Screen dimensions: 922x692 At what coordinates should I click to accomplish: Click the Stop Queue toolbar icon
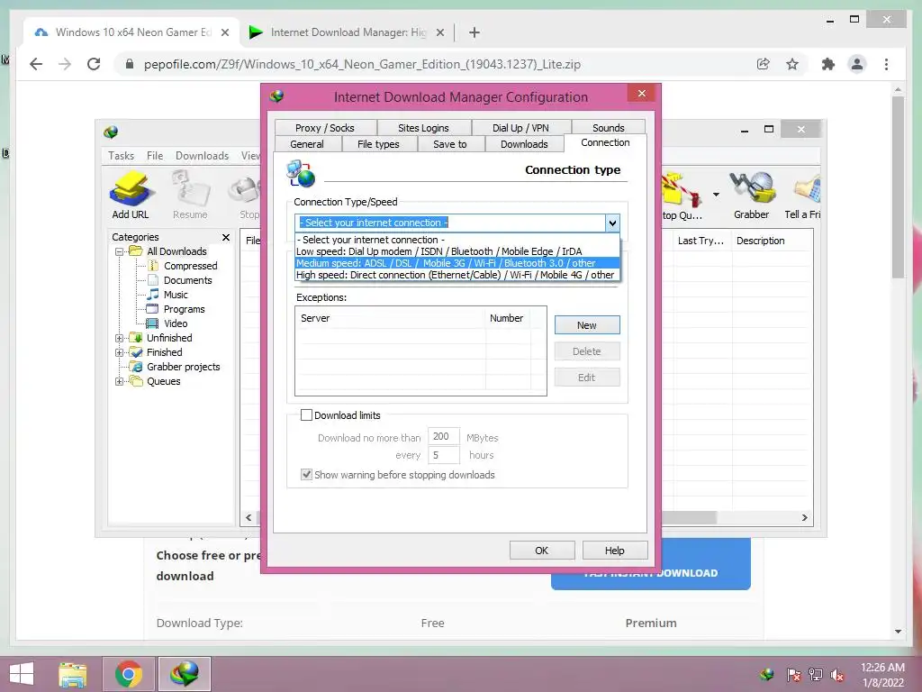[682, 196]
